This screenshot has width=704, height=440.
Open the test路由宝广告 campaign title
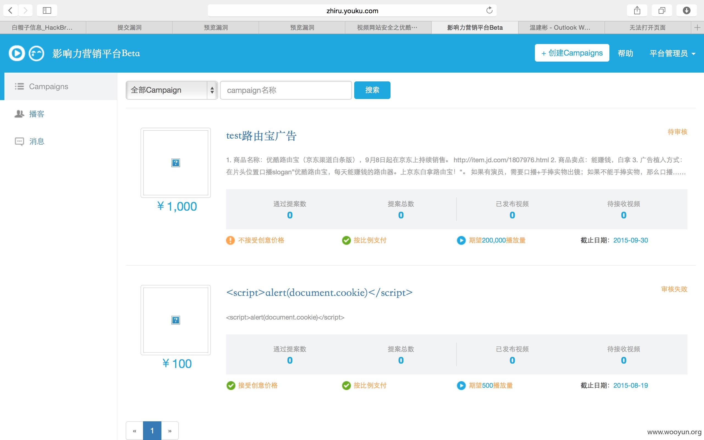[261, 136]
